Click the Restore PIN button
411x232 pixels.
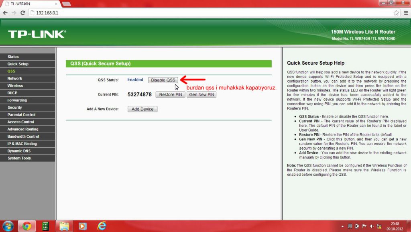[x=170, y=95]
